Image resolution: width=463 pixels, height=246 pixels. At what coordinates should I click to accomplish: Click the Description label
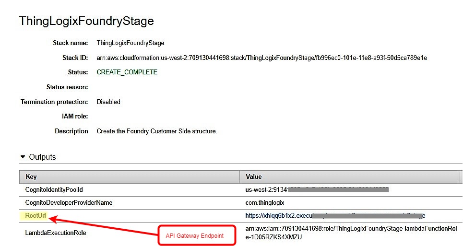click(71, 131)
